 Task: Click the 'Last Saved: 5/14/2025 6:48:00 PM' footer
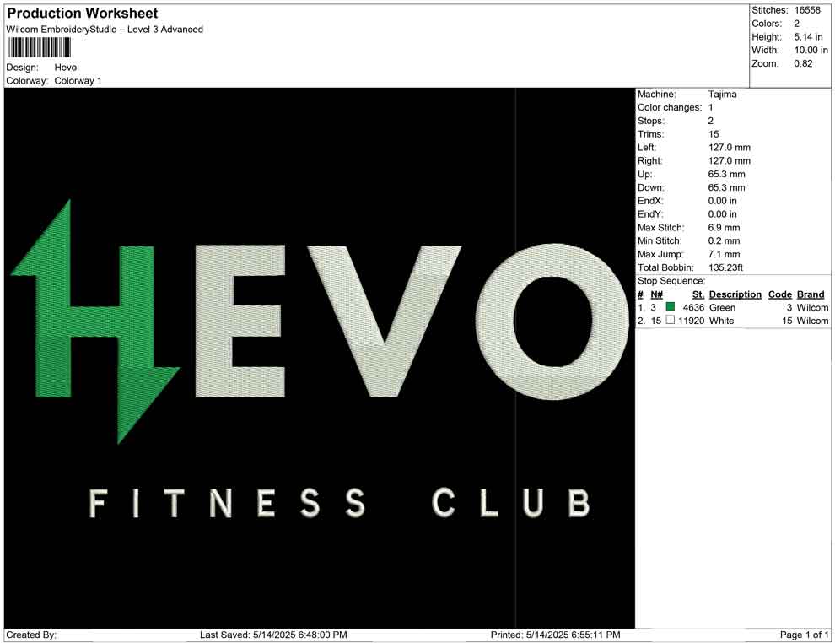point(273,635)
